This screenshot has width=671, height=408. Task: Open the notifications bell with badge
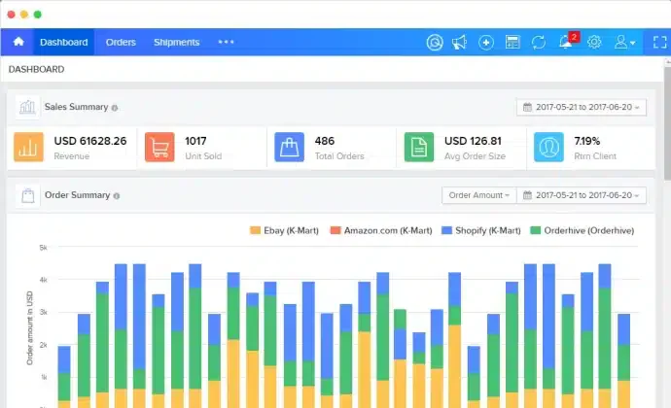pyautogui.click(x=568, y=41)
